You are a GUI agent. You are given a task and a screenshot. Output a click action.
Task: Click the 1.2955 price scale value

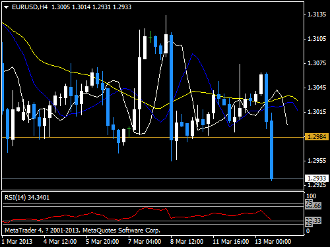tap(317, 161)
